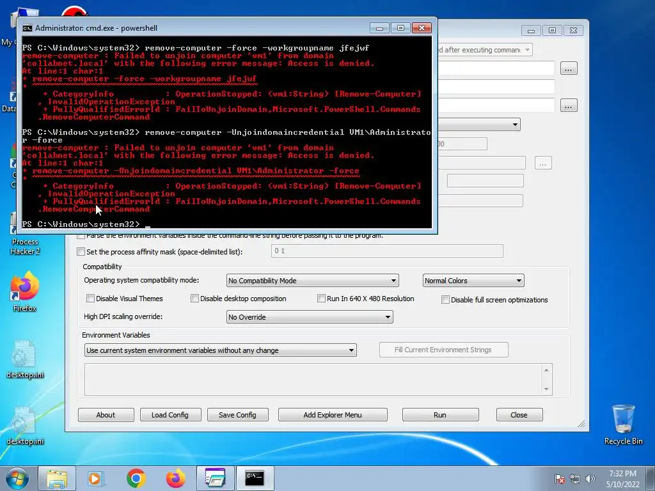Click the Fill Current Environment Strings button
The image size is (655, 491).
(443, 350)
